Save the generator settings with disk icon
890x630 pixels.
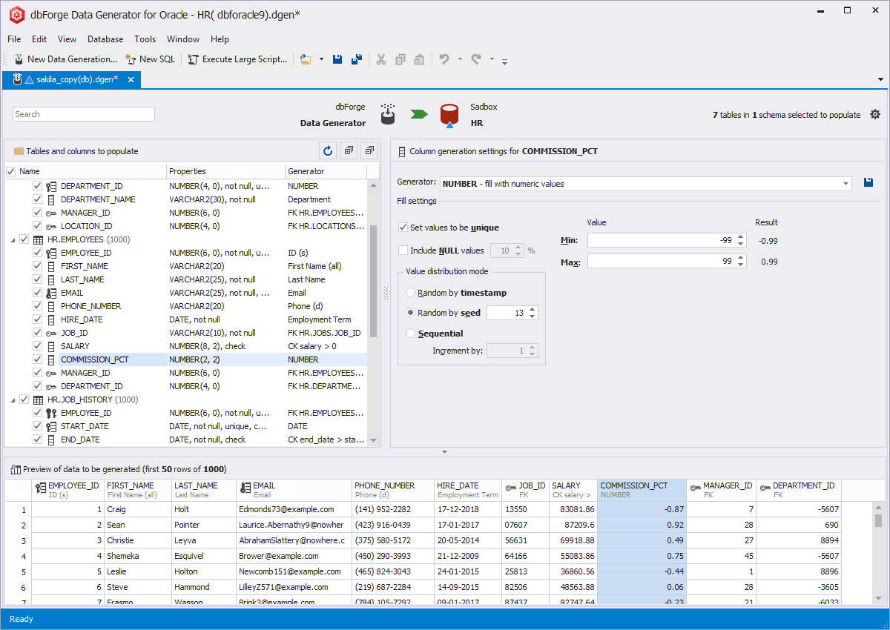click(x=868, y=183)
